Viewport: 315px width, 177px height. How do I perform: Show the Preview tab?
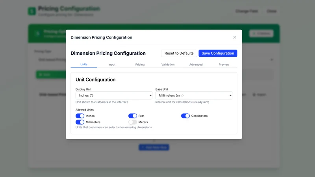pos(224,65)
